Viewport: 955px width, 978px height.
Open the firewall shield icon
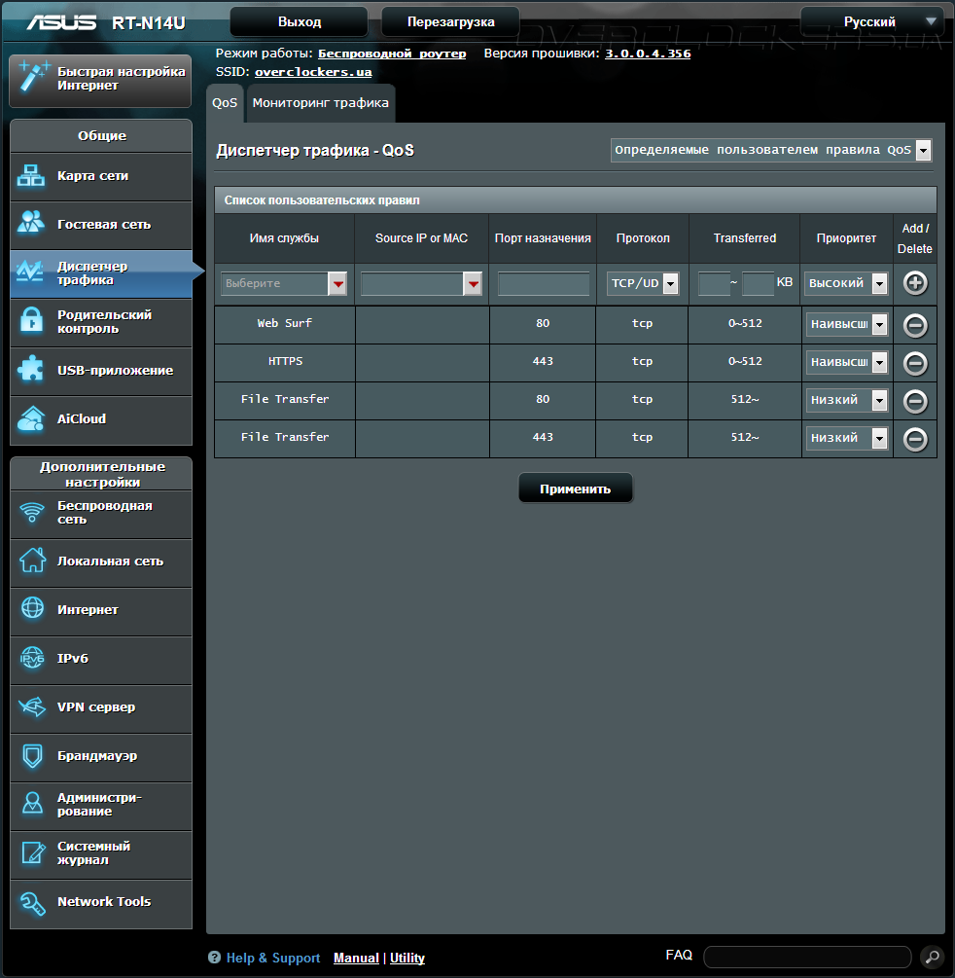click(32, 756)
